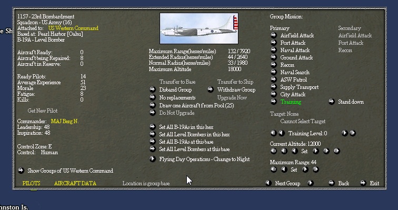Click the Location is group base text
The image size is (398, 210).
tap(146, 183)
